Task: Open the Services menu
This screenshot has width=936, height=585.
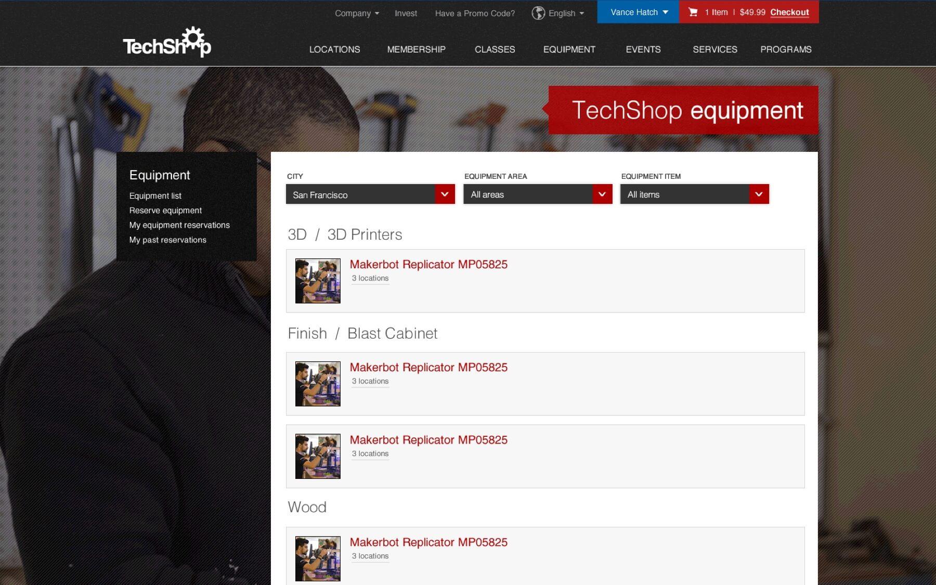Action: tap(714, 49)
